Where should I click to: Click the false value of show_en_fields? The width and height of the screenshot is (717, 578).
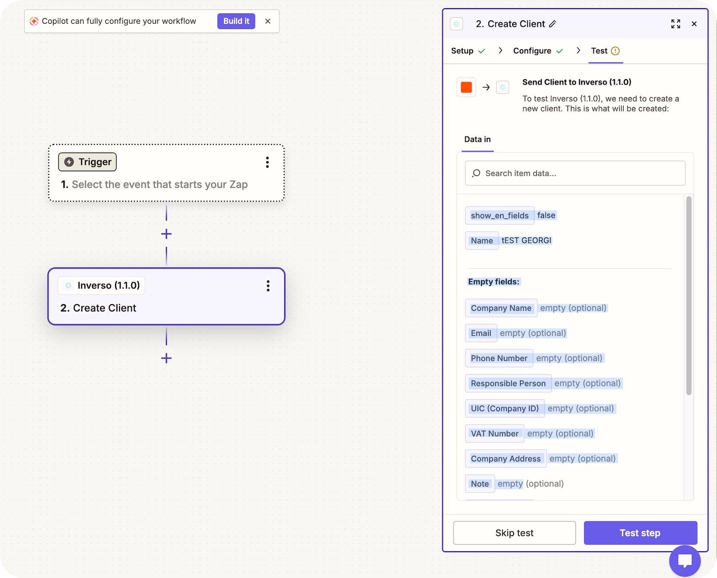click(546, 216)
